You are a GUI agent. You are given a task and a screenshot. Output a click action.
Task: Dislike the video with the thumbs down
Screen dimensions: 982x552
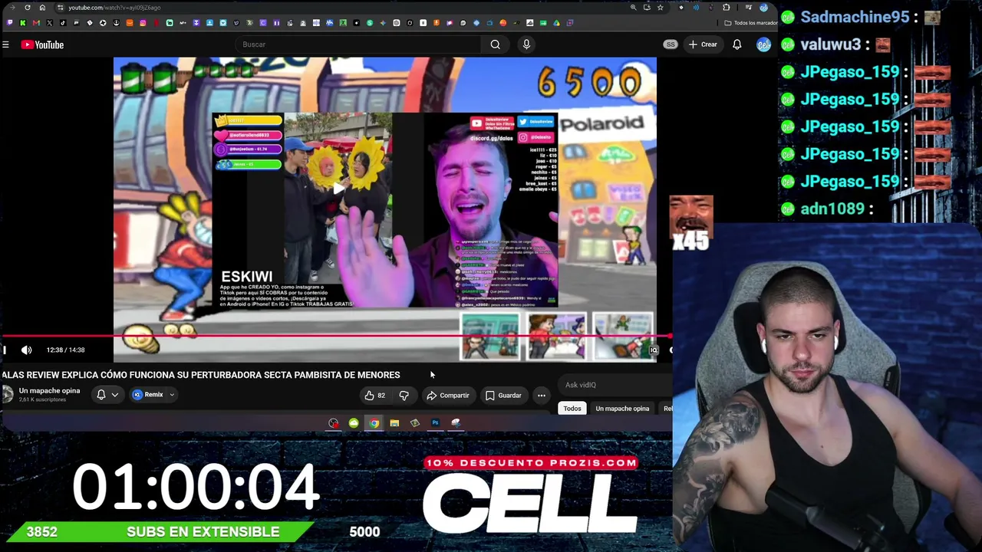pyautogui.click(x=404, y=396)
